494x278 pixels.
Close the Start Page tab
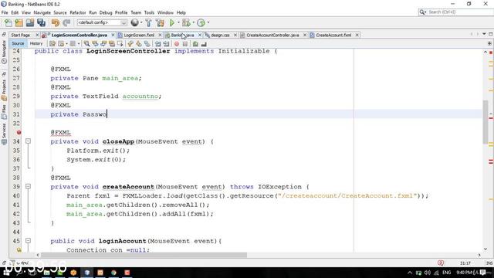click(x=37, y=35)
